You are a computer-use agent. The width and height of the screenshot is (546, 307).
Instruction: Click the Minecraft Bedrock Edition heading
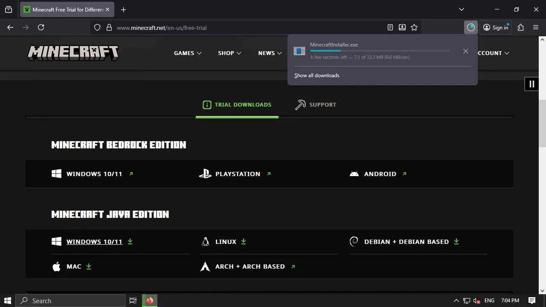pyautogui.click(x=119, y=145)
